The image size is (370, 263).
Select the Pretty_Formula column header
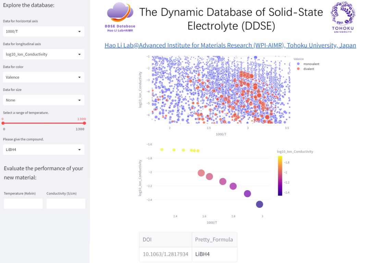click(x=214, y=240)
